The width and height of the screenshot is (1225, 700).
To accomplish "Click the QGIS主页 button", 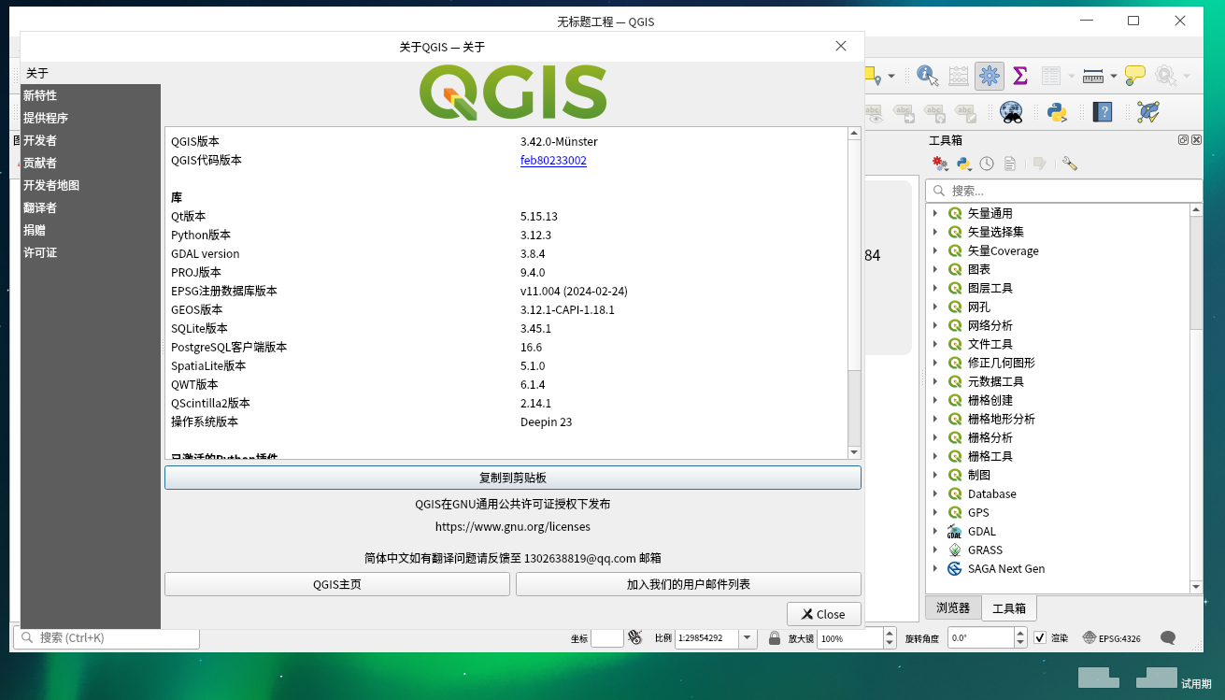I will [x=337, y=584].
